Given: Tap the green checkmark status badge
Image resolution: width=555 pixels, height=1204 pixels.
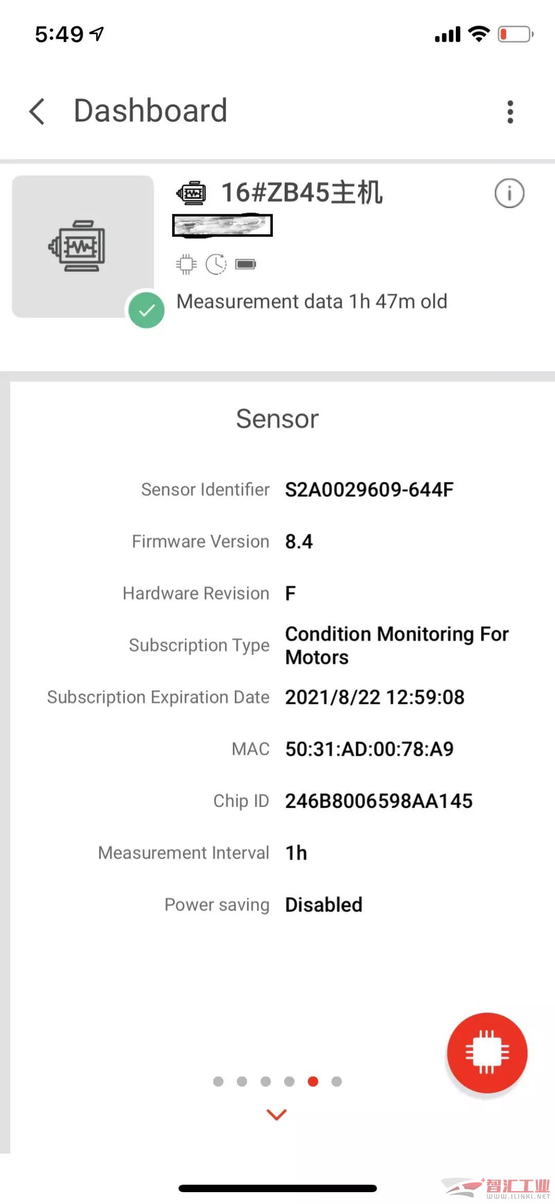Looking at the screenshot, I should point(146,310).
